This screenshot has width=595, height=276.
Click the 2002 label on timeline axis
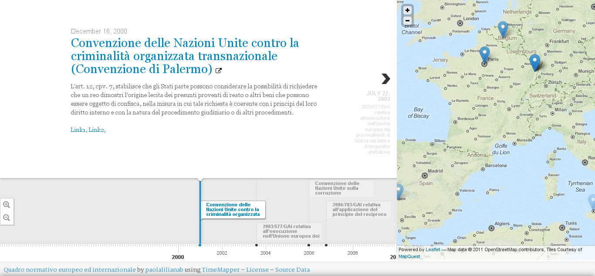[x=222, y=253]
